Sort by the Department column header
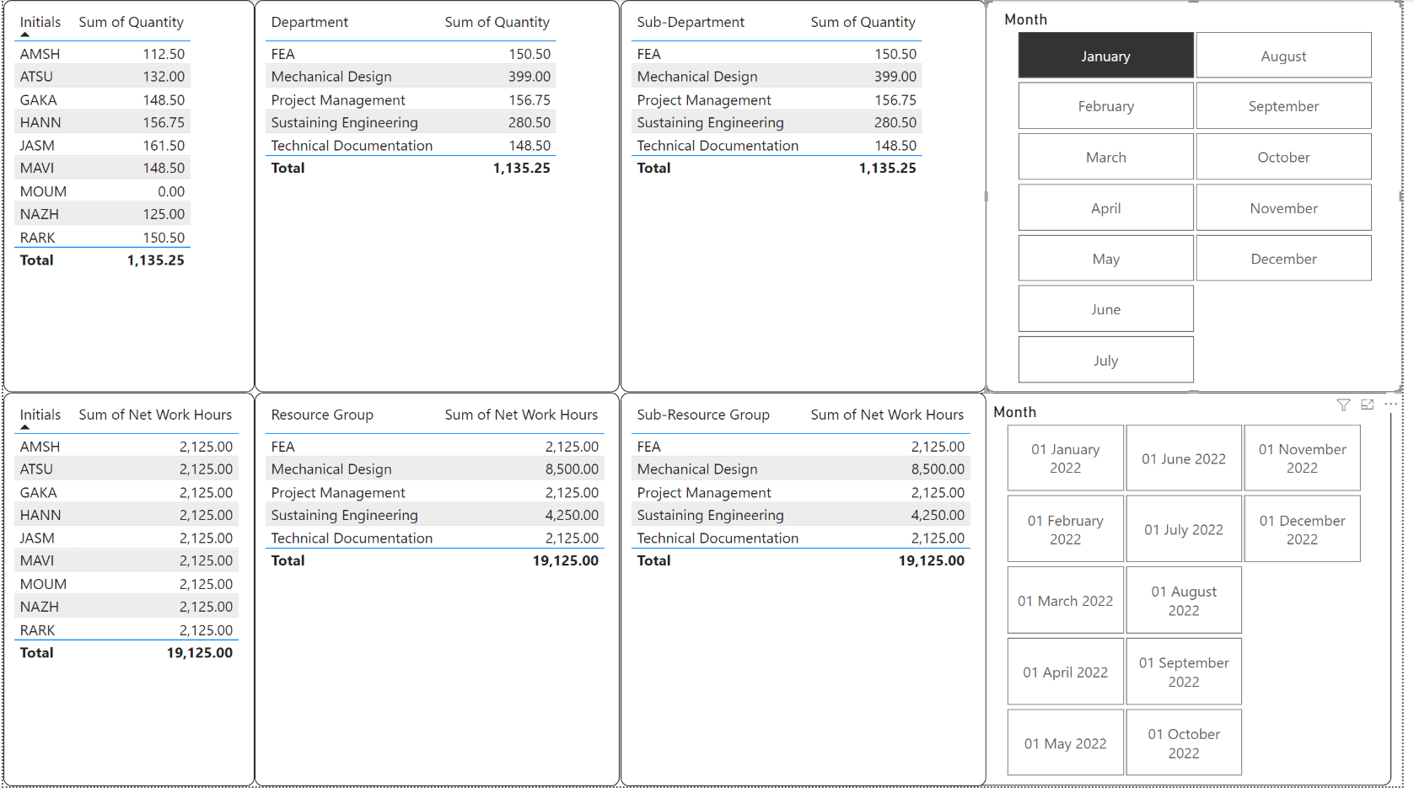1414x793 pixels. [309, 22]
